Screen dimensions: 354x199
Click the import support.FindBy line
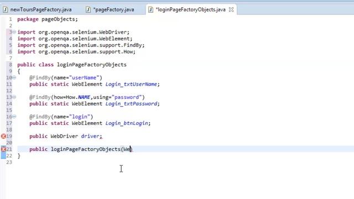[81, 45]
